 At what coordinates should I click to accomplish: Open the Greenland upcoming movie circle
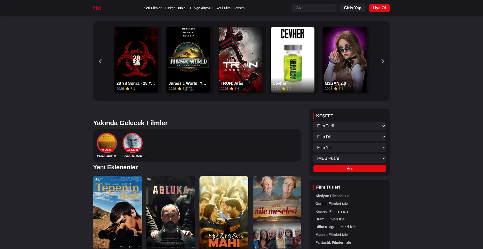pos(107,143)
